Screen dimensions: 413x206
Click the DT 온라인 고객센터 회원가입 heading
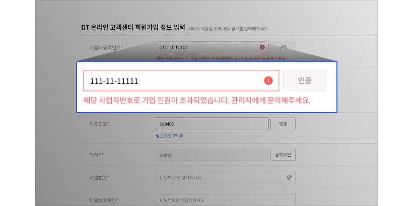133,28
